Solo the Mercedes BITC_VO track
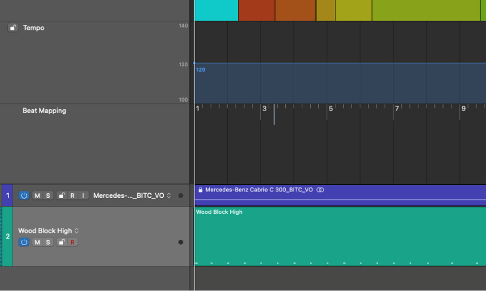Viewport: 486px width, 291px height. (x=48, y=196)
